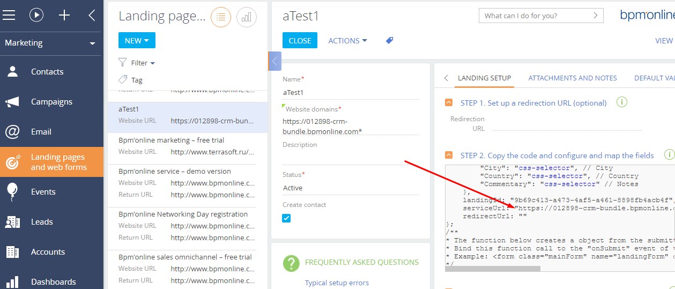Open the ACTIONS dropdown menu

(x=347, y=41)
